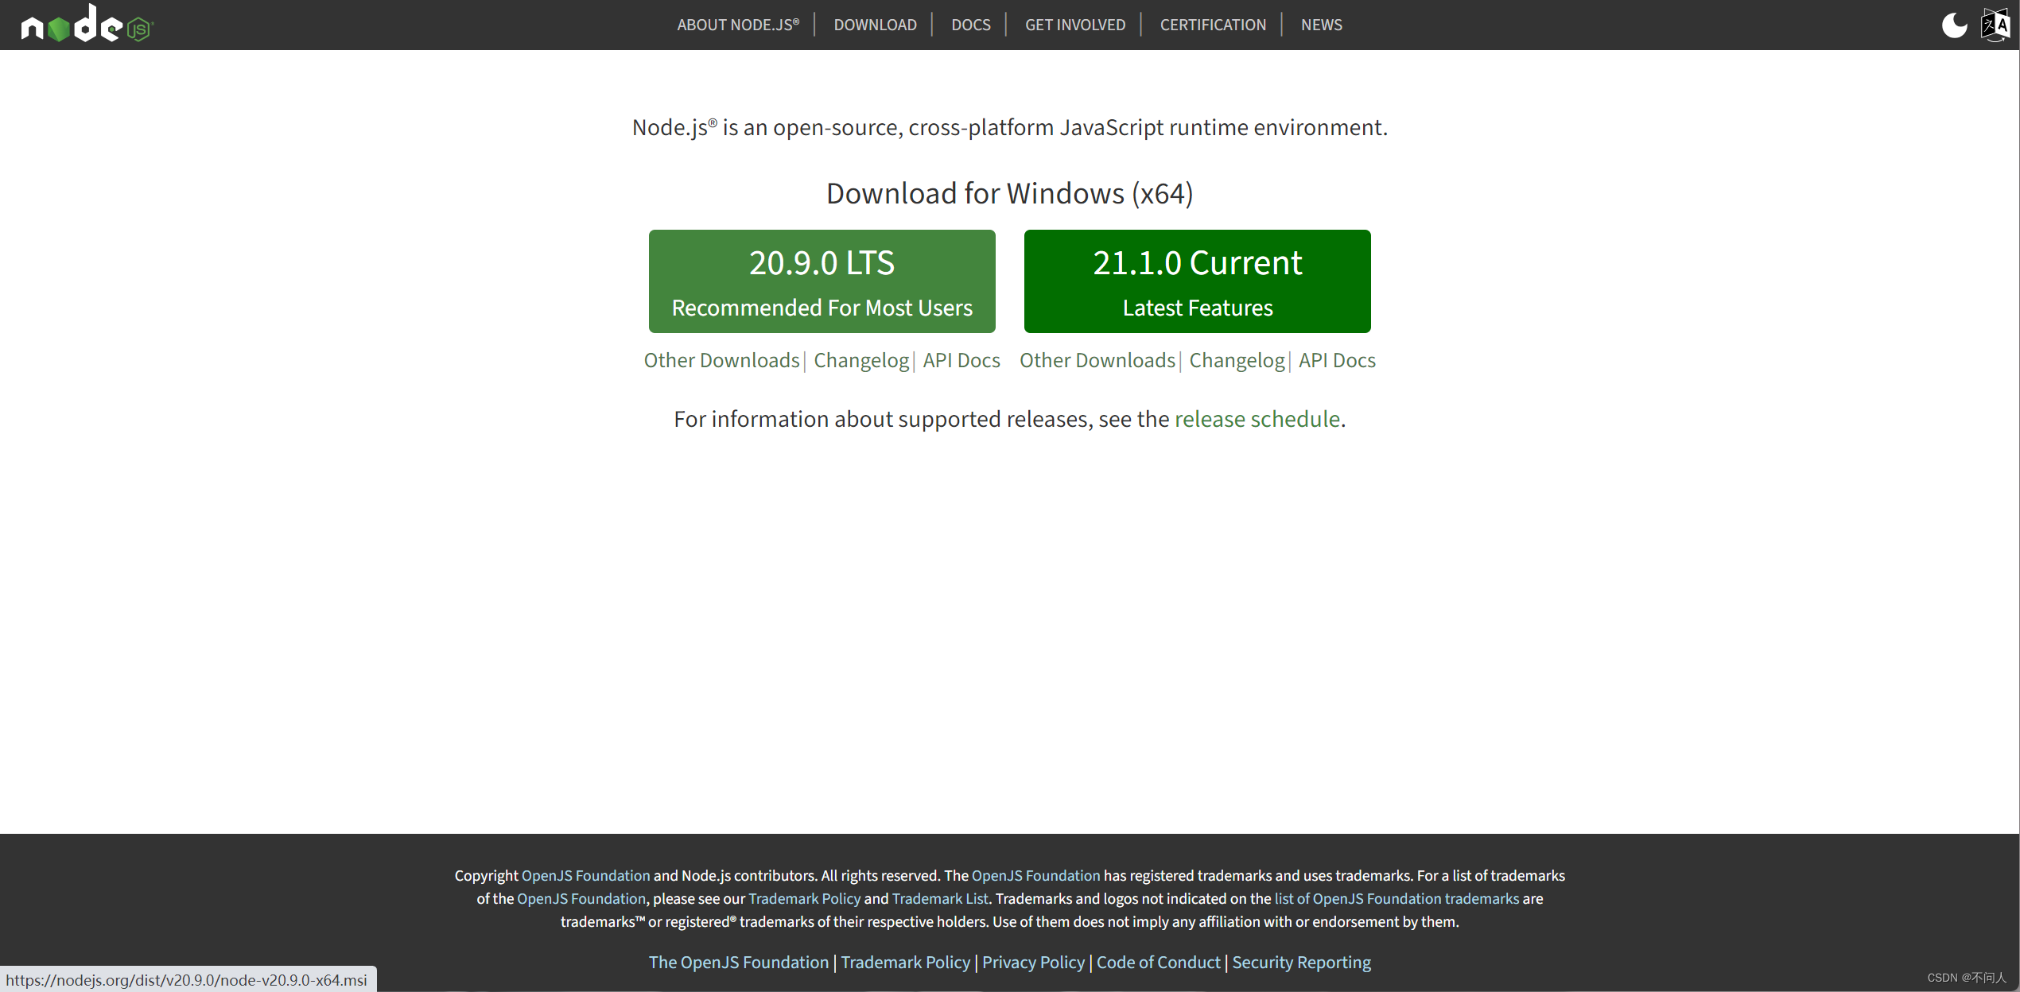Open Trademark List link in footer
Viewport: 2020px width, 992px height.
point(939,898)
